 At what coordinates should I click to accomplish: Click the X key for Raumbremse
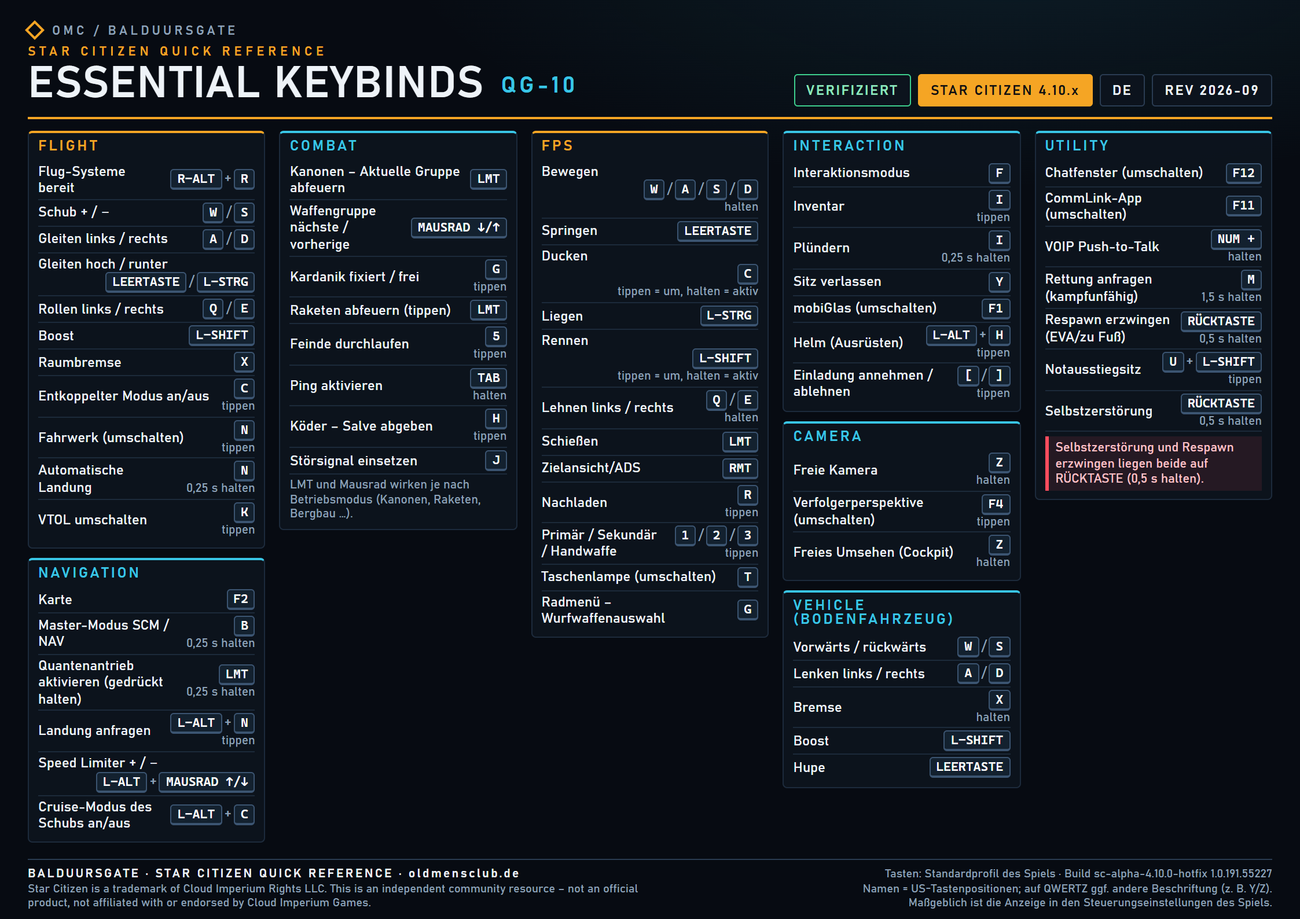point(244,362)
